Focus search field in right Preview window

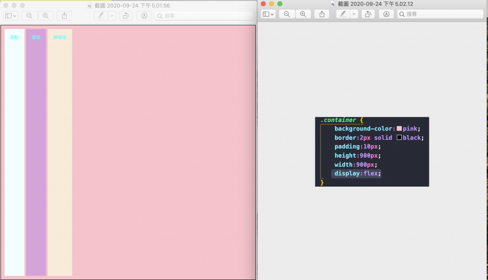[x=440, y=14]
